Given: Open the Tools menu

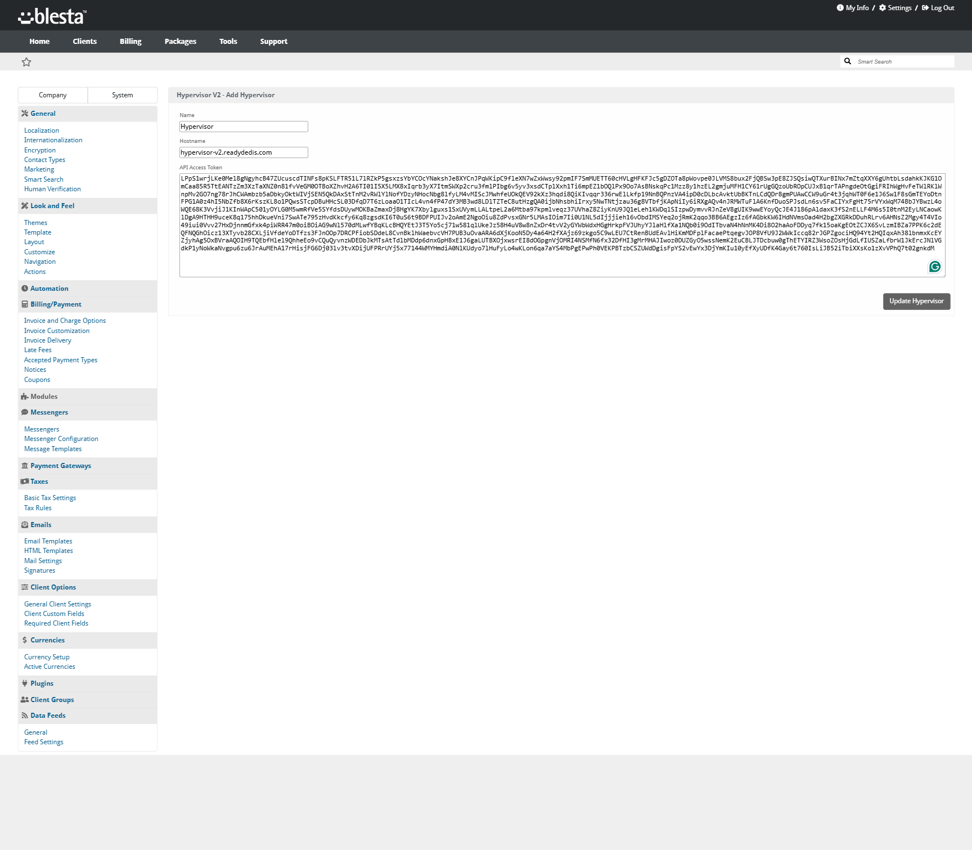Looking at the screenshot, I should coord(228,42).
